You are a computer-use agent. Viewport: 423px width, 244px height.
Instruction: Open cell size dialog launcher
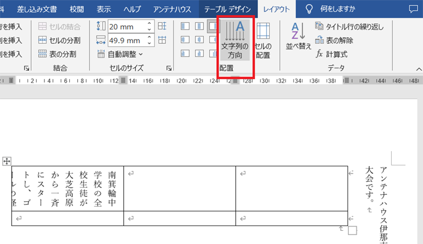169,68
